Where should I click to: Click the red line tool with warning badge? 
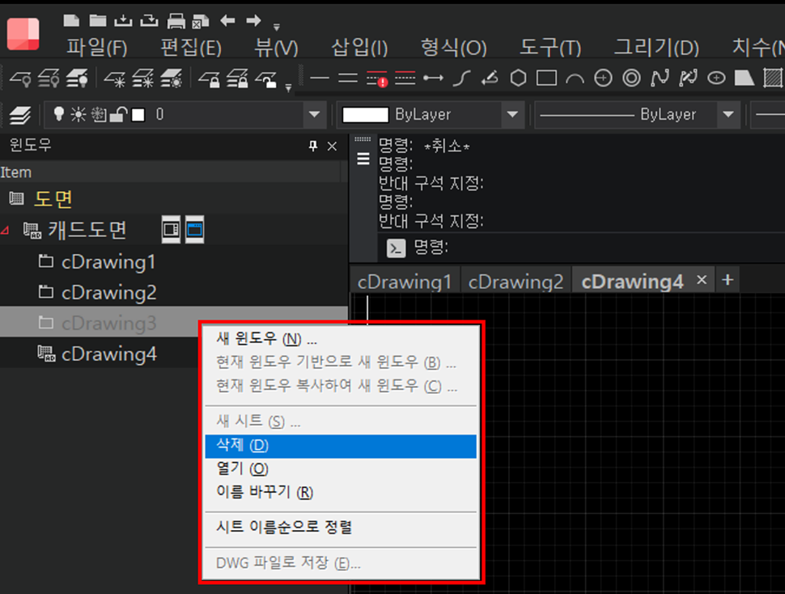click(x=376, y=78)
